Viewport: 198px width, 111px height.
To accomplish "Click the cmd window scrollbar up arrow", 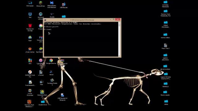I will 119,23.
